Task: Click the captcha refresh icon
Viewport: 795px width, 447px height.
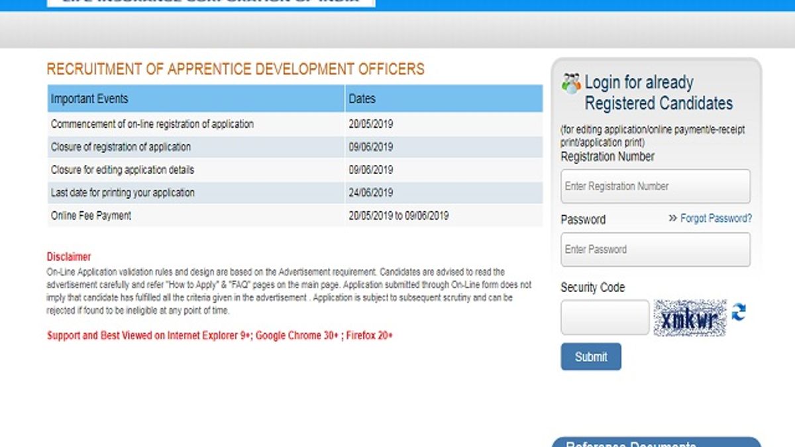Action: click(738, 312)
